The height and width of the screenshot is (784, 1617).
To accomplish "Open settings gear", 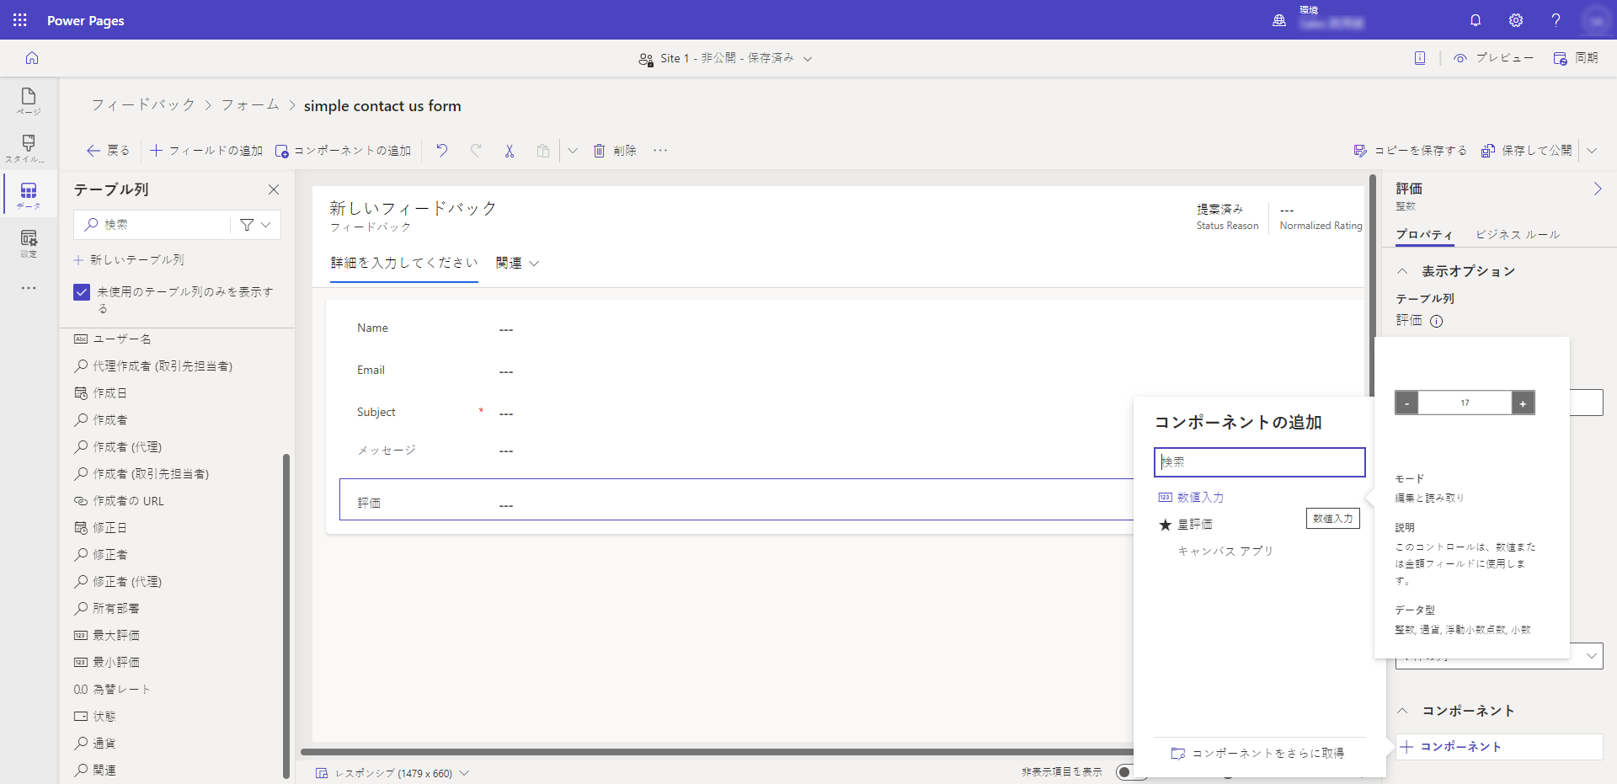I will click(1516, 20).
